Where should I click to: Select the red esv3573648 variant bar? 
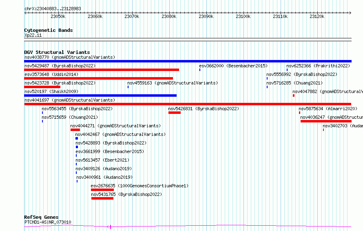[98, 78]
